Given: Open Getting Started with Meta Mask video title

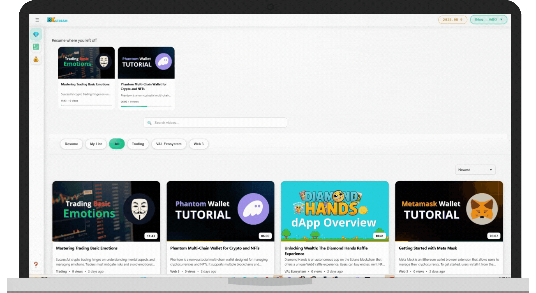Looking at the screenshot, I should [428, 248].
